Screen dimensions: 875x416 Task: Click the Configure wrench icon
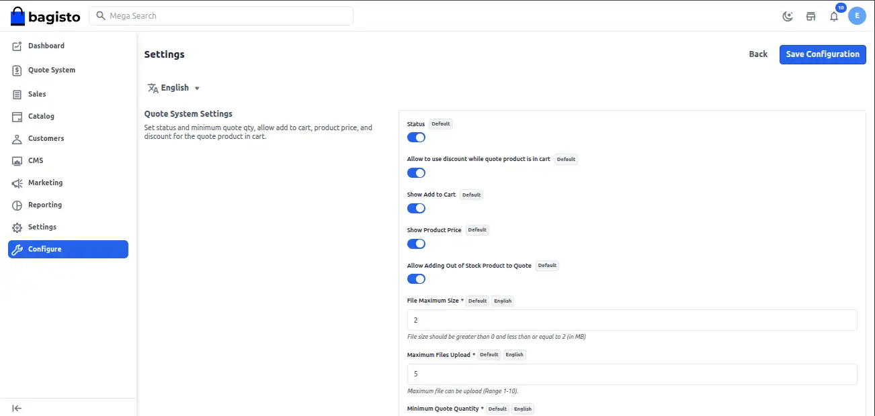click(17, 250)
